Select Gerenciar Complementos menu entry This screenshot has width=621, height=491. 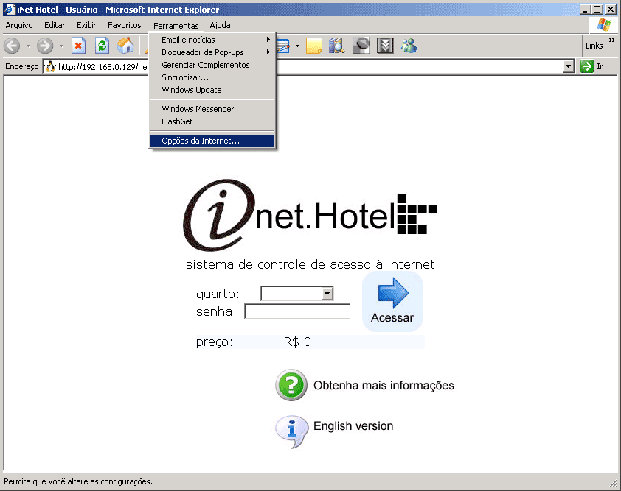212,65
